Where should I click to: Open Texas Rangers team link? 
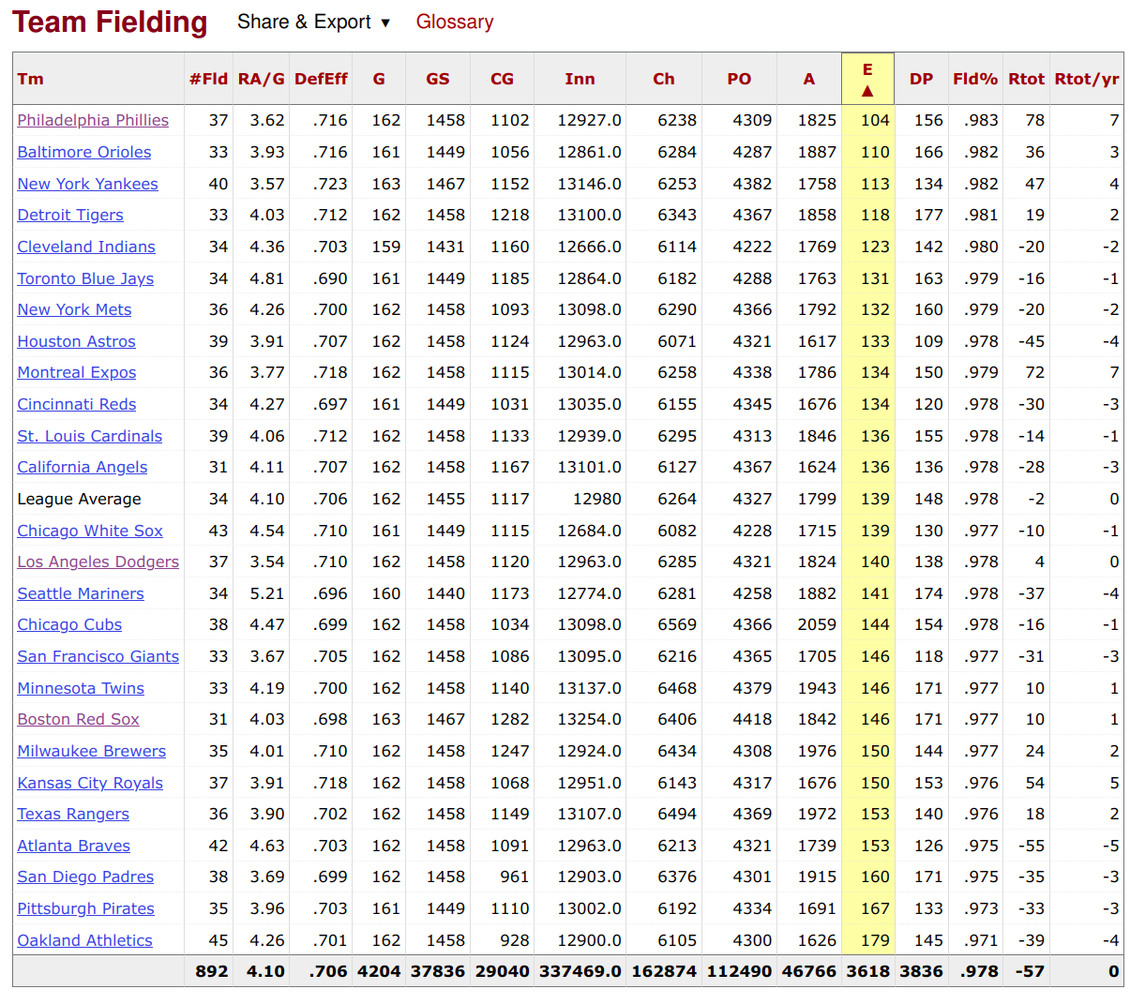pyautogui.click(x=73, y=814)
